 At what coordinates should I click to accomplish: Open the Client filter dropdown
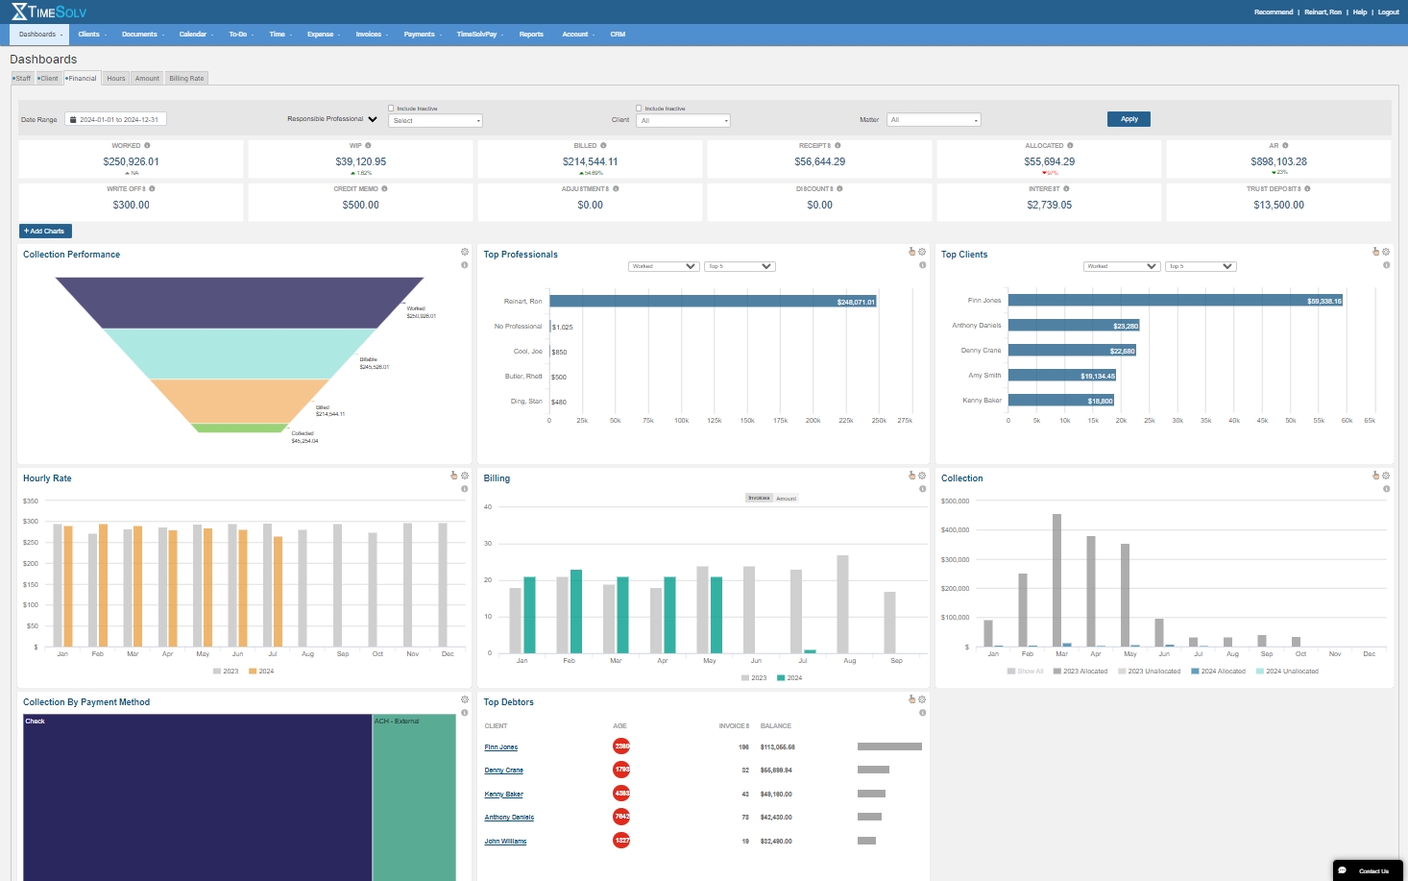coord(684,121)
